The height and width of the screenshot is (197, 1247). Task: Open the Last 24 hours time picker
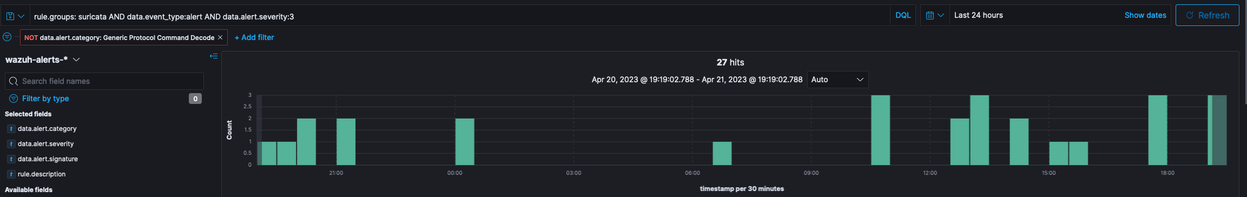pos(979,15)
